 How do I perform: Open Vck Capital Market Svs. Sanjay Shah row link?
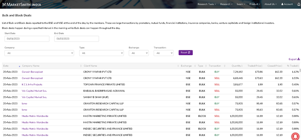point(34,97)
